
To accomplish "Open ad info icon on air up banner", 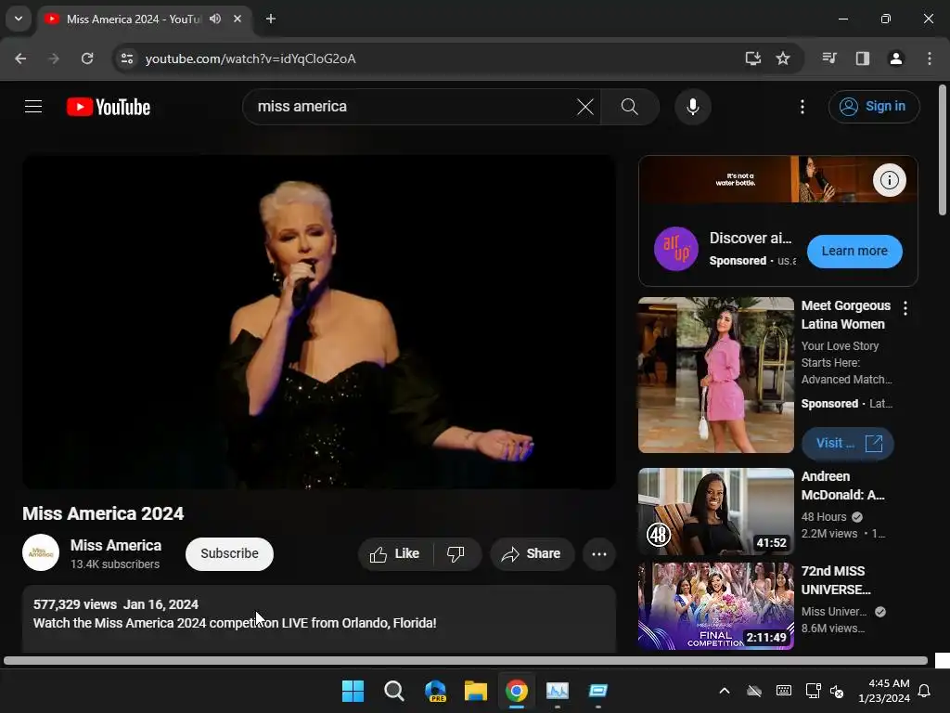I will (889, 180).
